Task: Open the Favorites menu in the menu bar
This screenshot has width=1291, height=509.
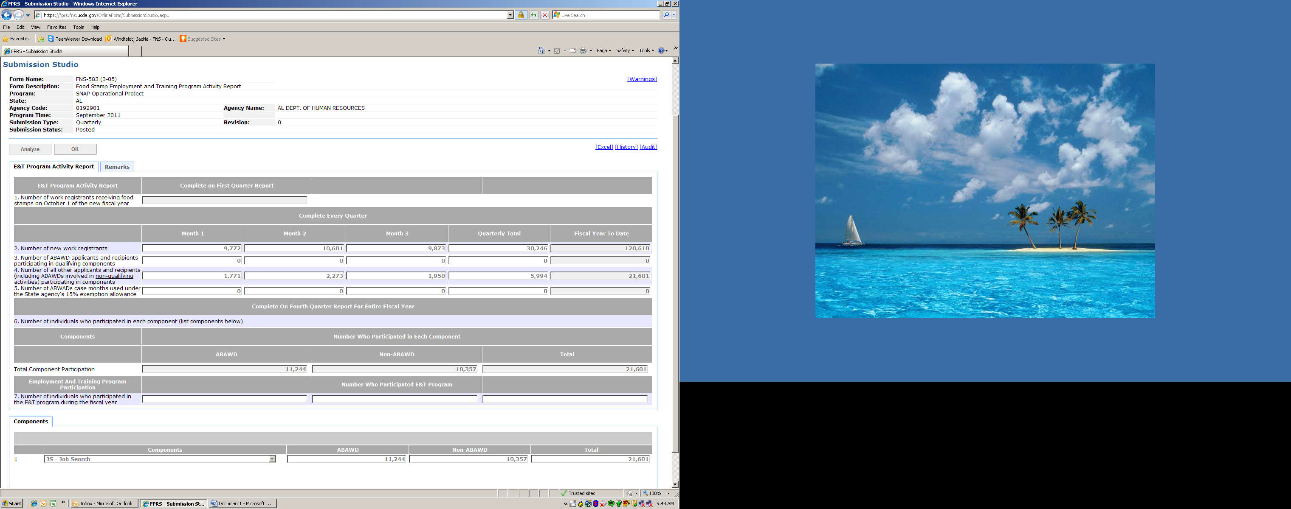Action: pos(56,27)
